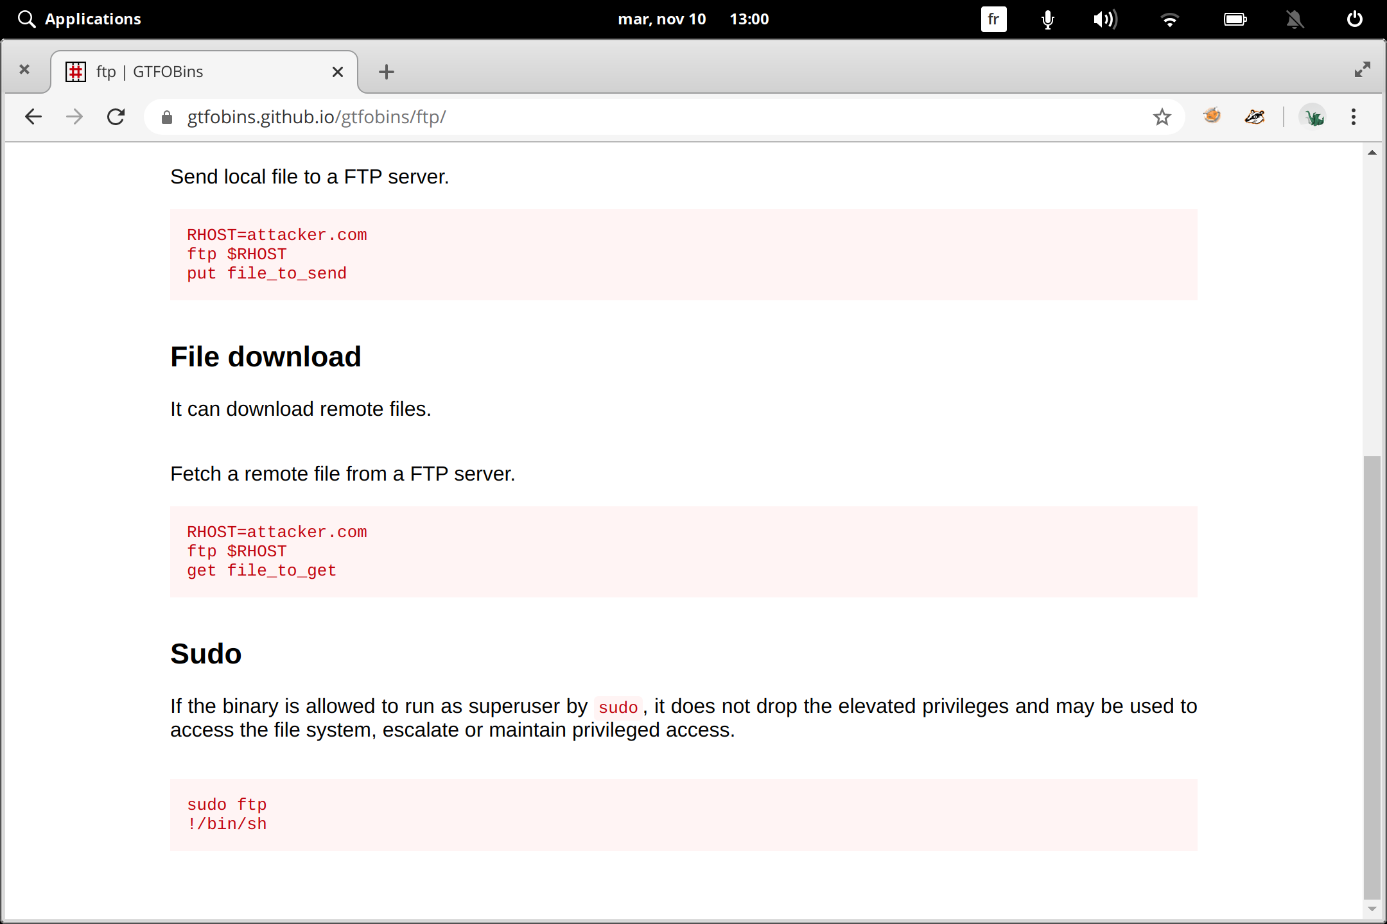Click the scrollbar down arrow
The image size is (1387, 924).
point(1372,909)
